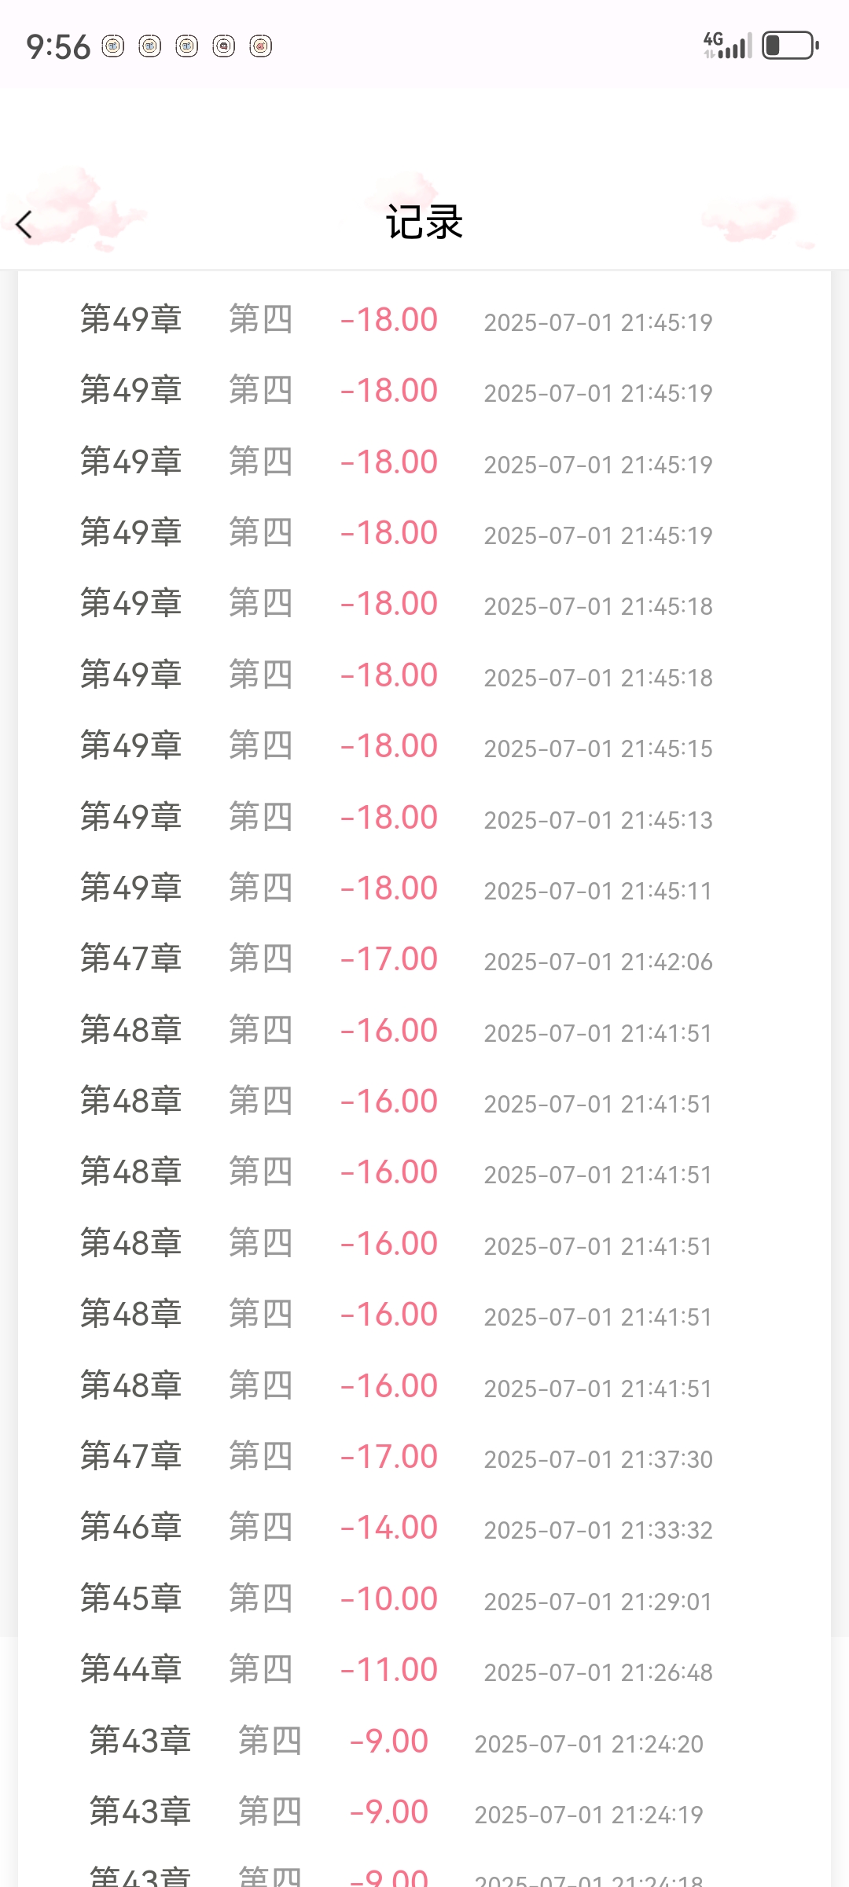Tap the 9:56 clock in status bar
The height and width of the screenshot is (1887, 849).
(58, 47)
